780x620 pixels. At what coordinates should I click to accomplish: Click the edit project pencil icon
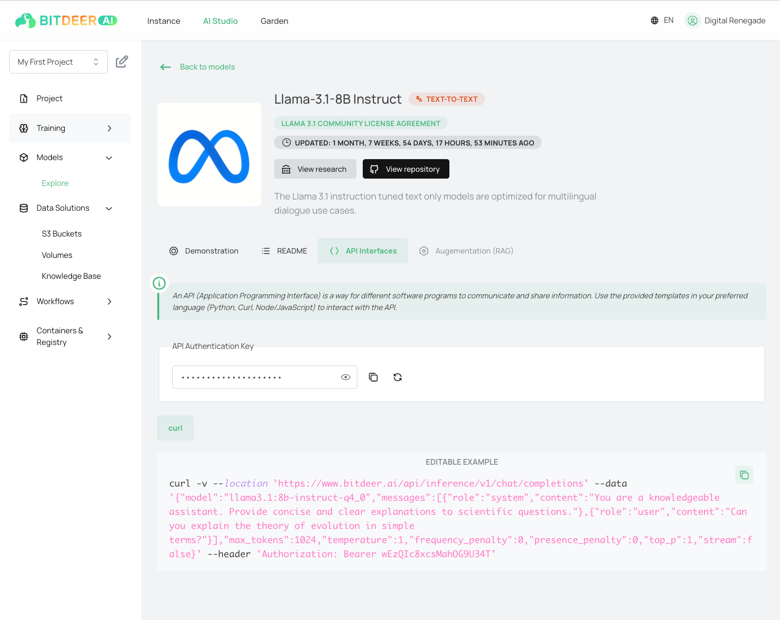point(122,62)
